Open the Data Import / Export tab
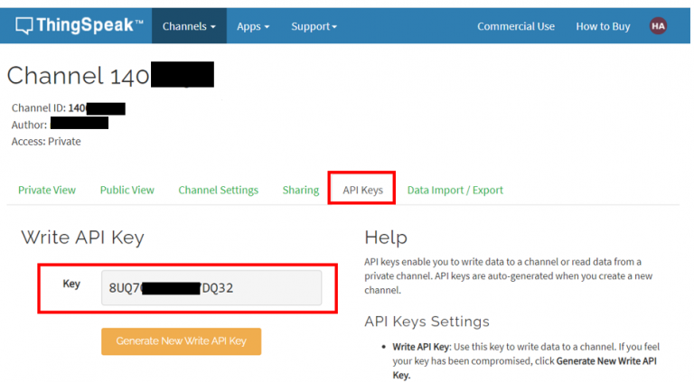 [455, 190]
